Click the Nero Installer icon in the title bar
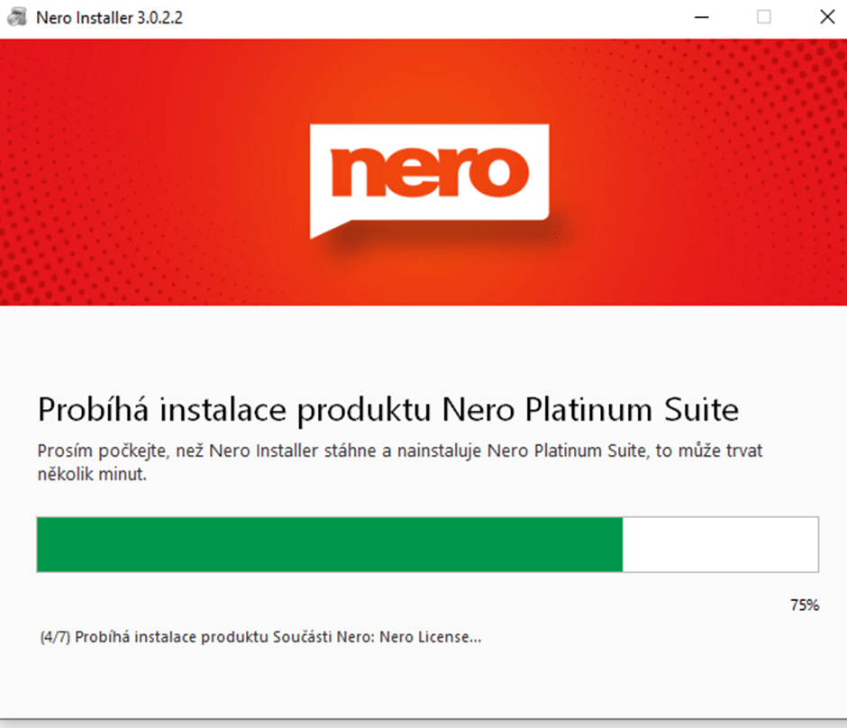 pos(15,16)
